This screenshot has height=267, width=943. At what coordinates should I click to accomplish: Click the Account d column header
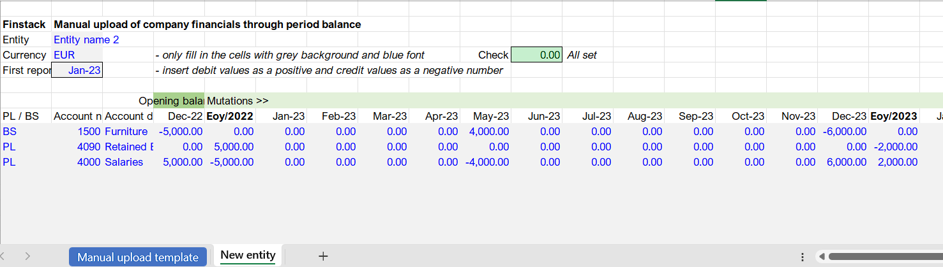[128, 116]
